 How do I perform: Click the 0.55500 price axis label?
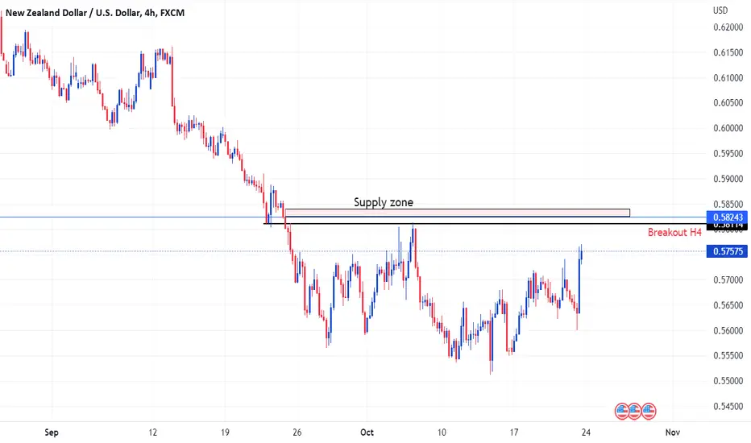(x=728, y=356)
